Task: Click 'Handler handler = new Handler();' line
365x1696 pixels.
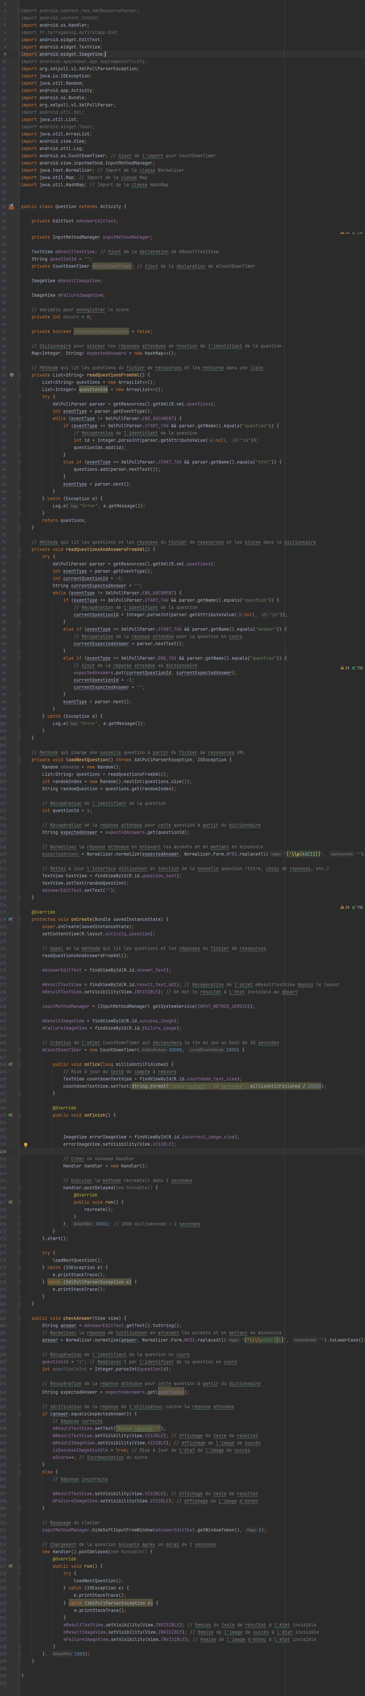Action: [105, 1166]
